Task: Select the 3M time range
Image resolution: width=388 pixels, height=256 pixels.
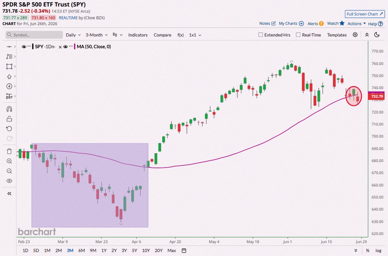Action: tap(70, 251)
